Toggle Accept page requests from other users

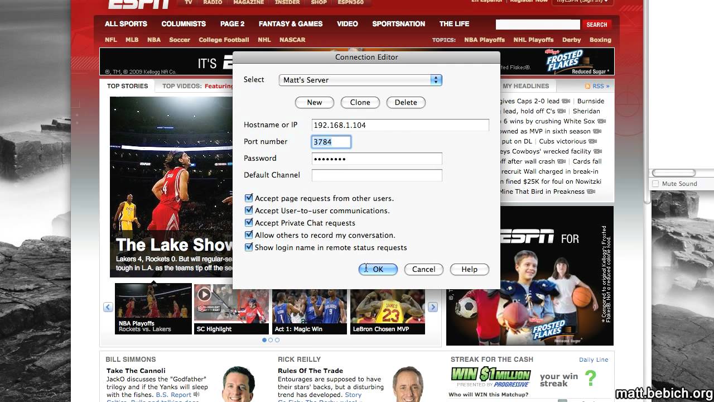(x=249, y=198)
